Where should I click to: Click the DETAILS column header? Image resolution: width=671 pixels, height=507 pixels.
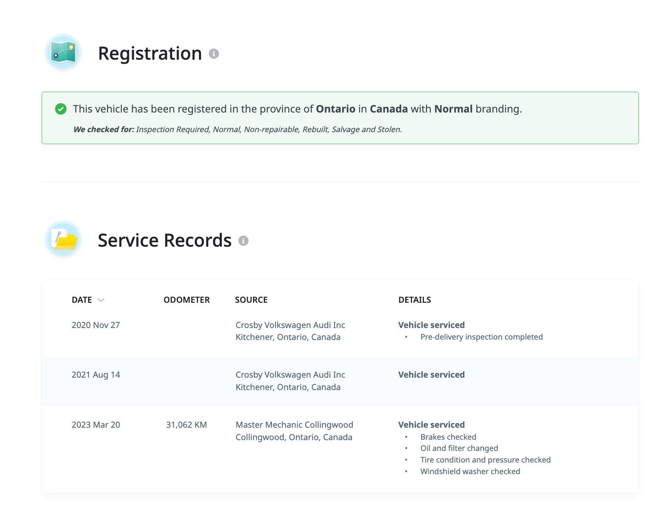tap(414, 300)
